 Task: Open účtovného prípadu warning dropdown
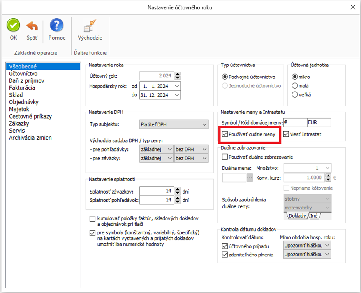click(326, 246)
